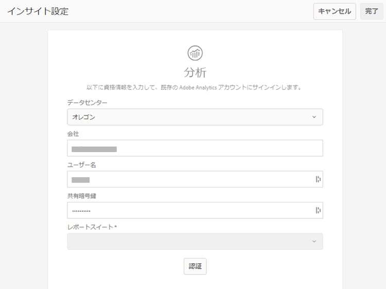Click the キャンセル button
This screenshot has width=386, height=289.
pyautogui.click(x=335, y=11)
